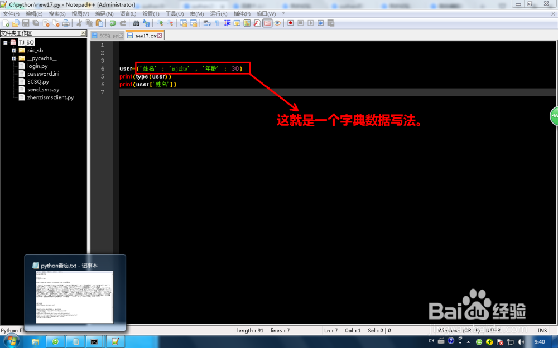
Task: Create a new file
Action: (7, 23)
